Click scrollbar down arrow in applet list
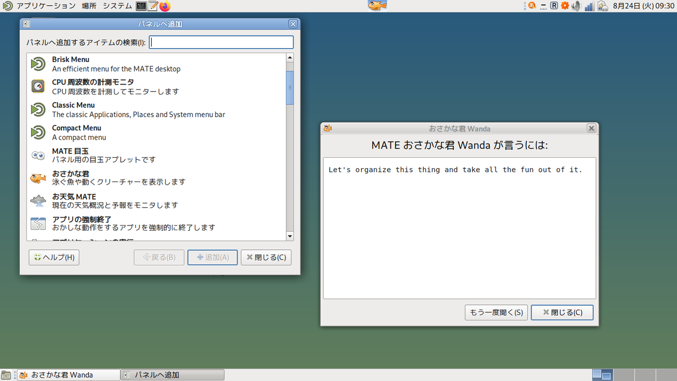Viewport: 677px width, 381px height. pyautogui.click(x=290, y=236)
